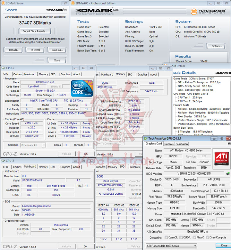Click the Manufacturer DFI field
231x250 pixels.
point(56,176)
